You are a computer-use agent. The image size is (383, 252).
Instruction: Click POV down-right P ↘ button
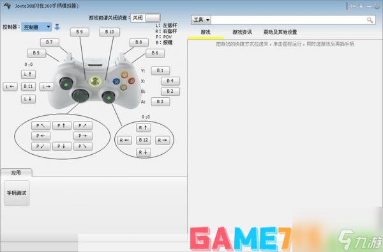pos(83,146)
